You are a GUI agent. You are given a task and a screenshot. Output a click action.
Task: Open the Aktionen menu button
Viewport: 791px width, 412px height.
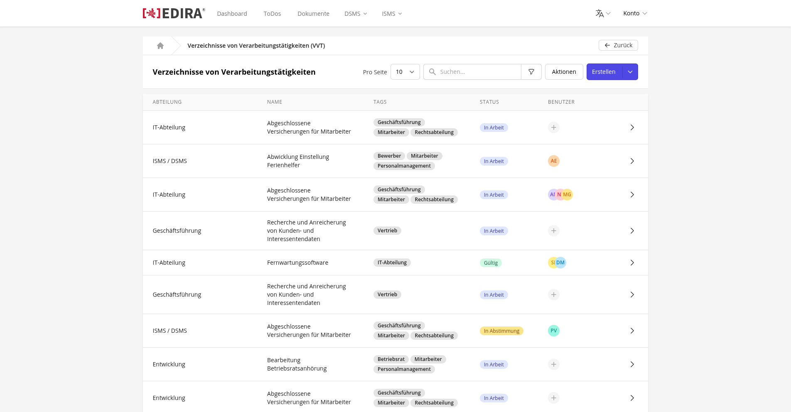pyautogui.click(x=564, y=72)
